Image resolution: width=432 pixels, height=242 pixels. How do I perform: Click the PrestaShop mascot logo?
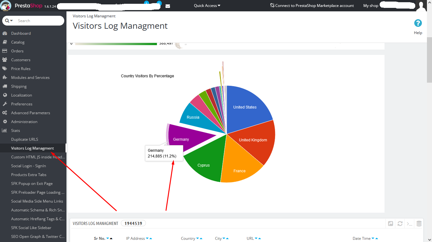point(6,6)
